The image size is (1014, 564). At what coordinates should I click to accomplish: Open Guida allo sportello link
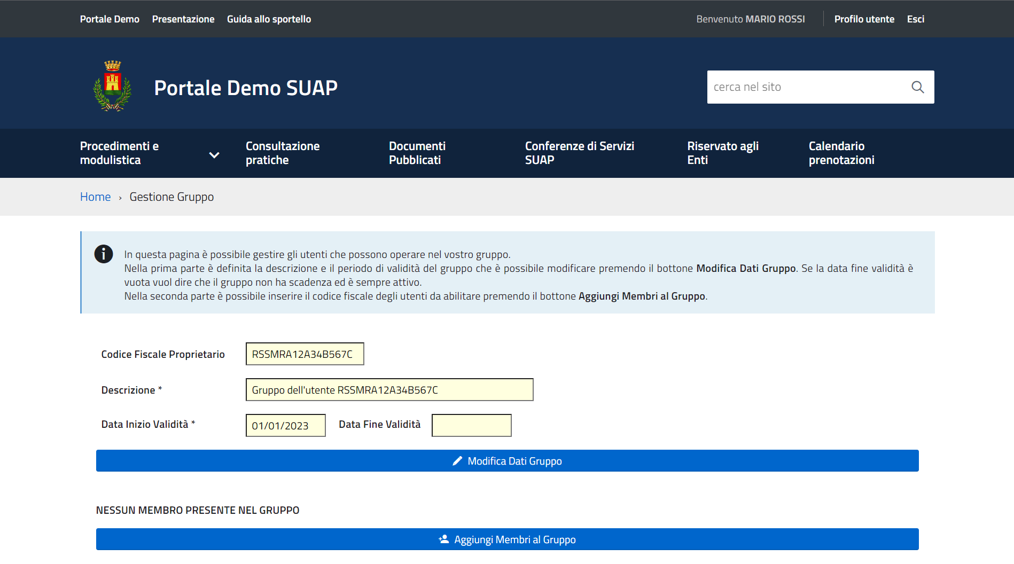(x=269, y=19)
